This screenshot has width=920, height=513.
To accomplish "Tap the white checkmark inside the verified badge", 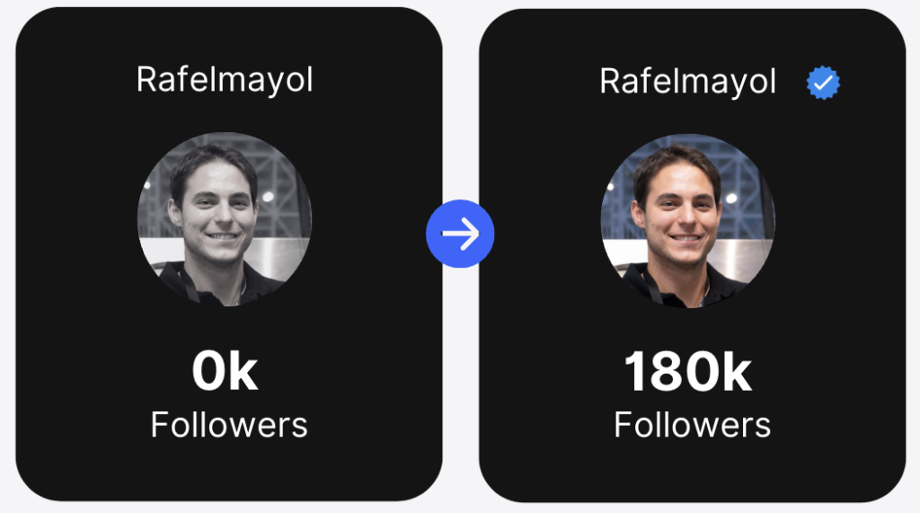I will coord(824,82).
